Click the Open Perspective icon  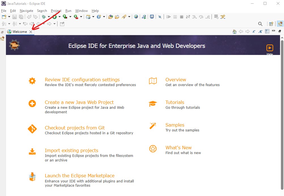coord(271,24)
